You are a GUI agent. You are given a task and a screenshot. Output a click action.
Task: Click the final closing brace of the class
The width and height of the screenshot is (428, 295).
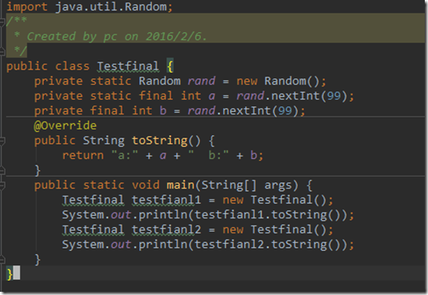[10, 273]
